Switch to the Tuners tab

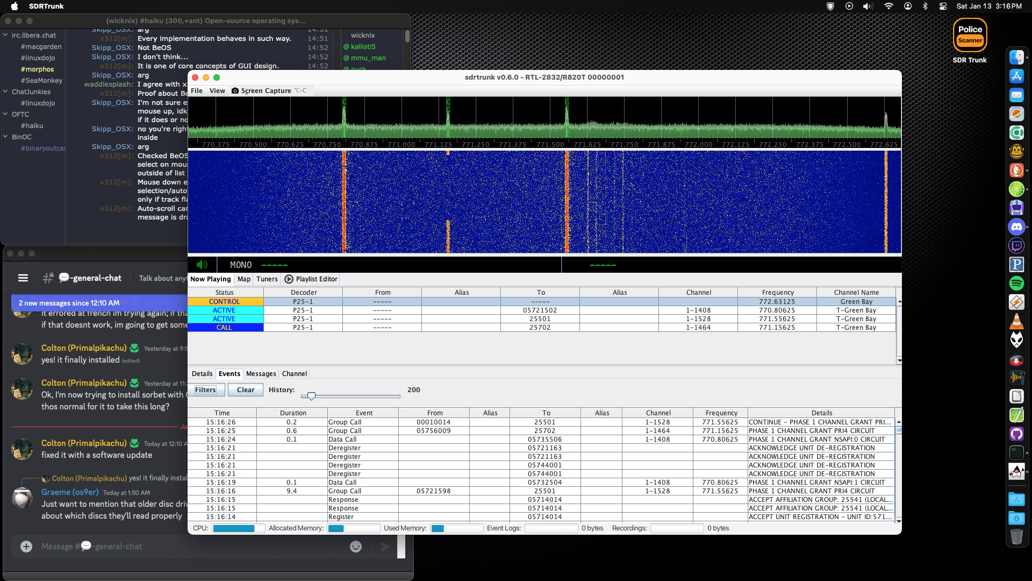click(x=267, y=279)
